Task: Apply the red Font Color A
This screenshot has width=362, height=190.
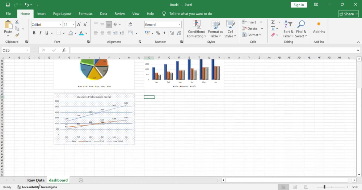Action: coord(81,33)
